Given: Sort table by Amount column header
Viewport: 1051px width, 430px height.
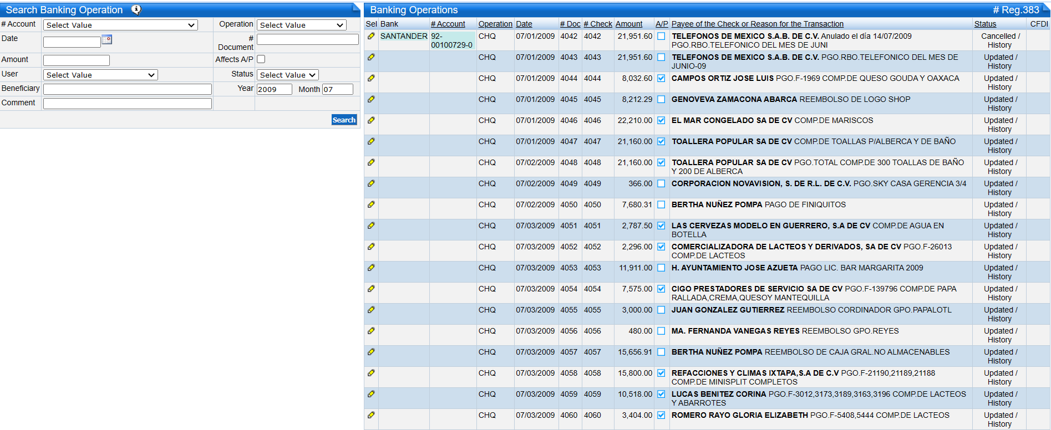Looking at the screenshot, I should coord(629,24).
